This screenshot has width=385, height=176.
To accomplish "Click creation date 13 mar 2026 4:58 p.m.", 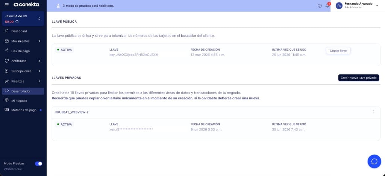I will tap(208, 55).
